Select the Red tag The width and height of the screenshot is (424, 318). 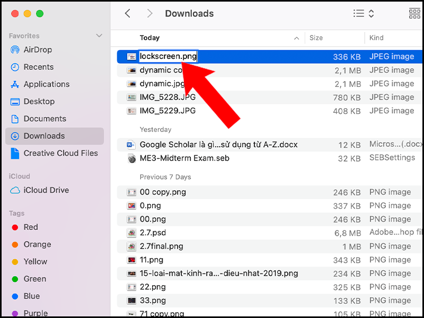point(31,227)
